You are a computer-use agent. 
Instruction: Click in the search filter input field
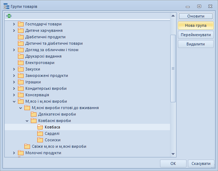click(89, 16)
